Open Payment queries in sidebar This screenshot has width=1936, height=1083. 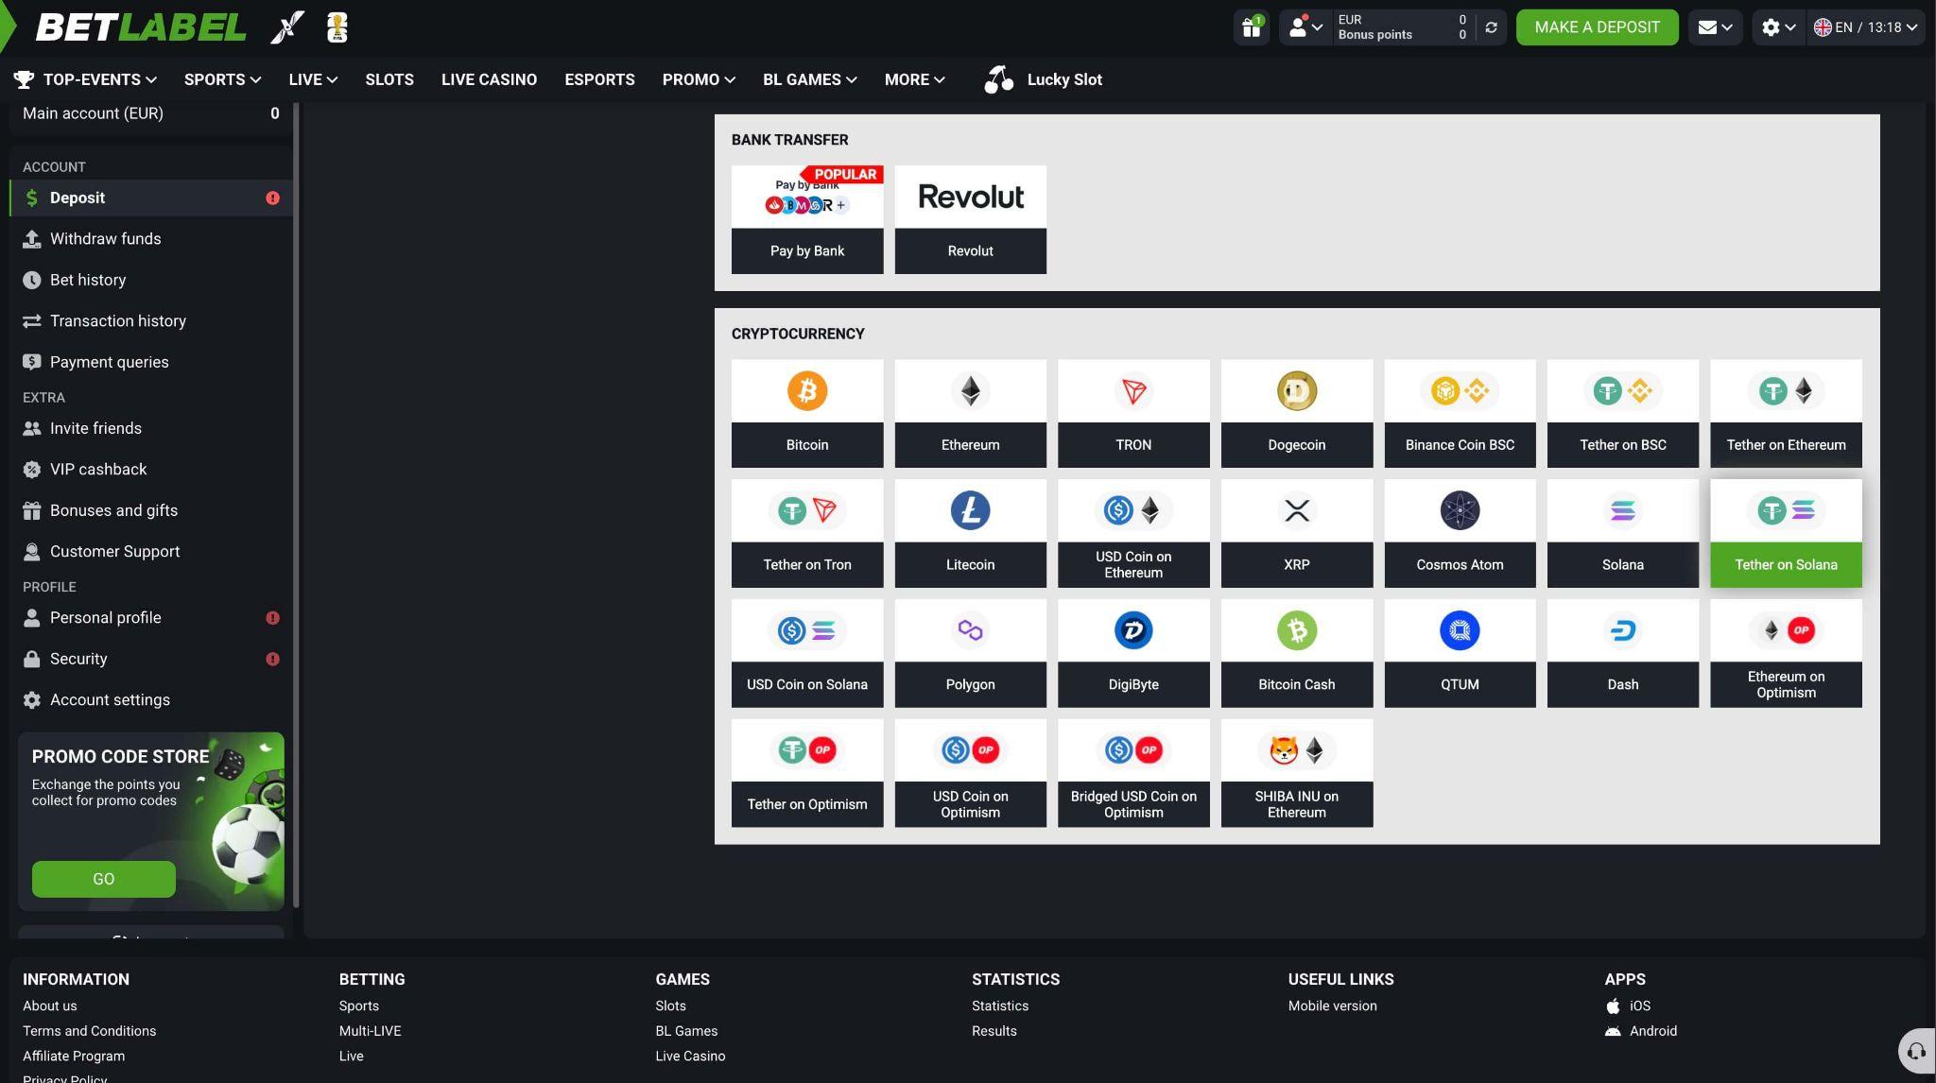pos(151,362)
